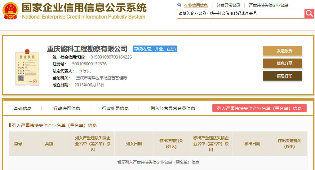Click the 发送报告 button

(282, 51)
